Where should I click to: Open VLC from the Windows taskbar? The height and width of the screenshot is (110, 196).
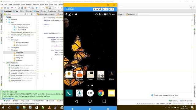pos(49,108)
